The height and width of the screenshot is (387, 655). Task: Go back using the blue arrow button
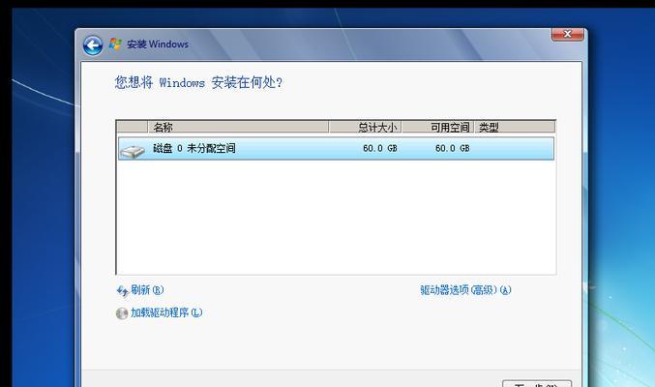click(93, 45)
